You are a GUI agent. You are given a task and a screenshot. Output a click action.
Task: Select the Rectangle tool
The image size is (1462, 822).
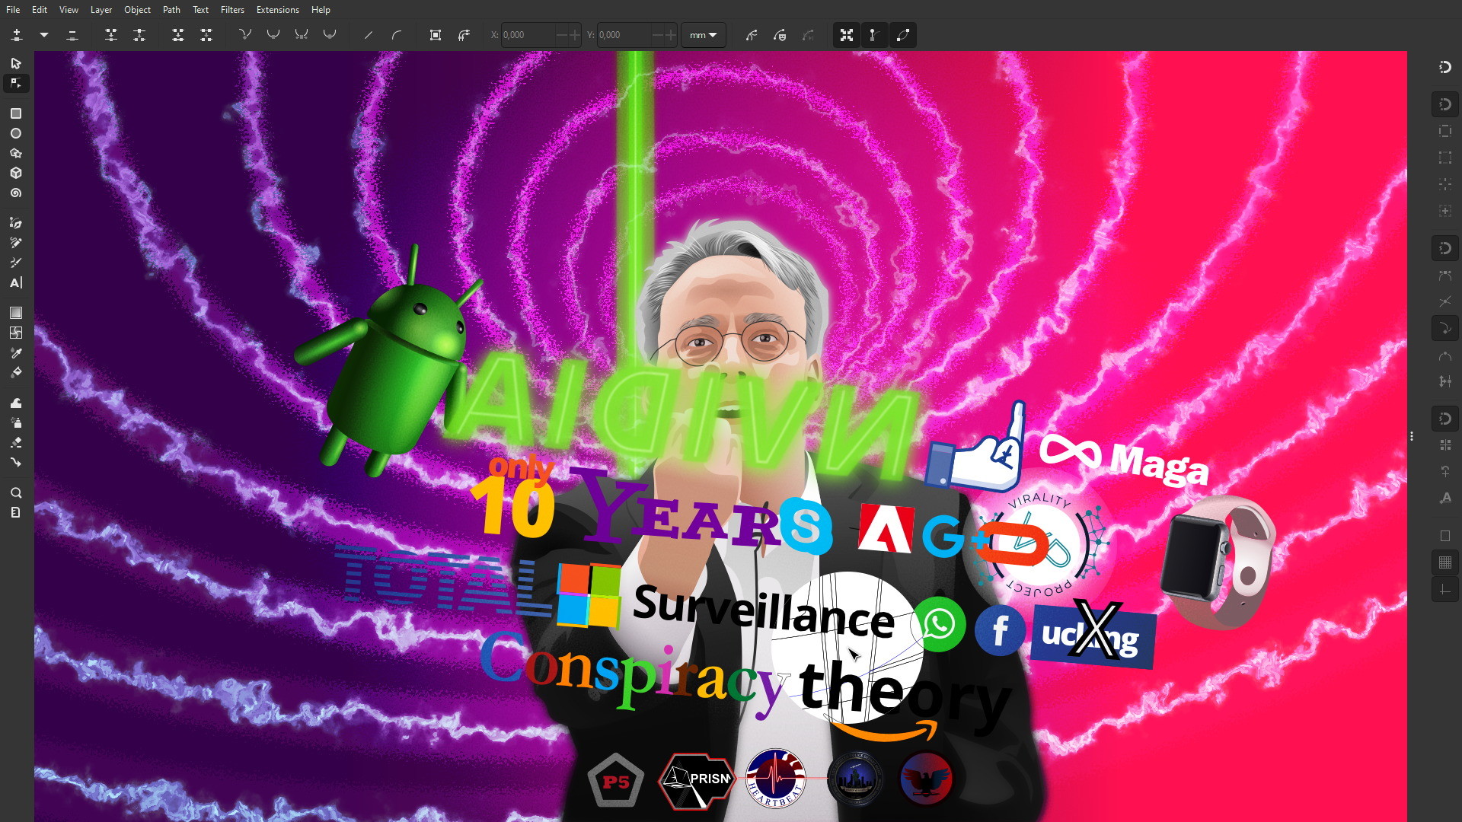coord(16,113)
